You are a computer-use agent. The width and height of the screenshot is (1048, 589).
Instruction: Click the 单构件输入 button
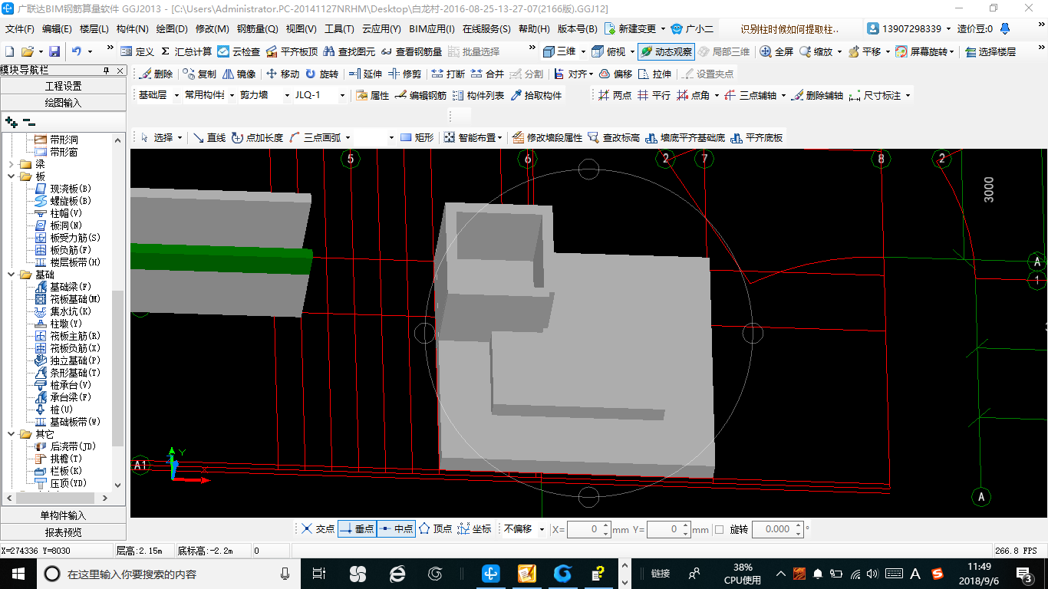click(x=63, y=515)
